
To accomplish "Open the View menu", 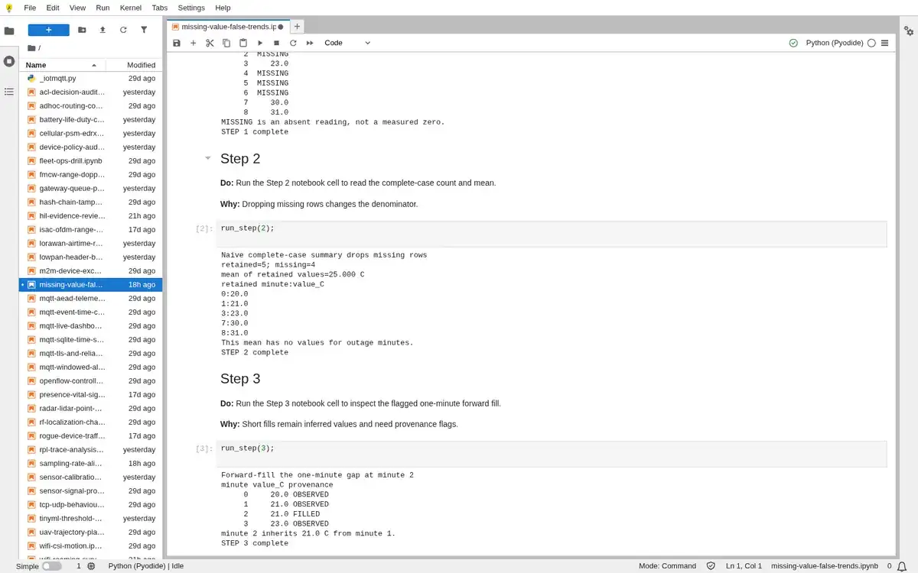I will (77, 8).
